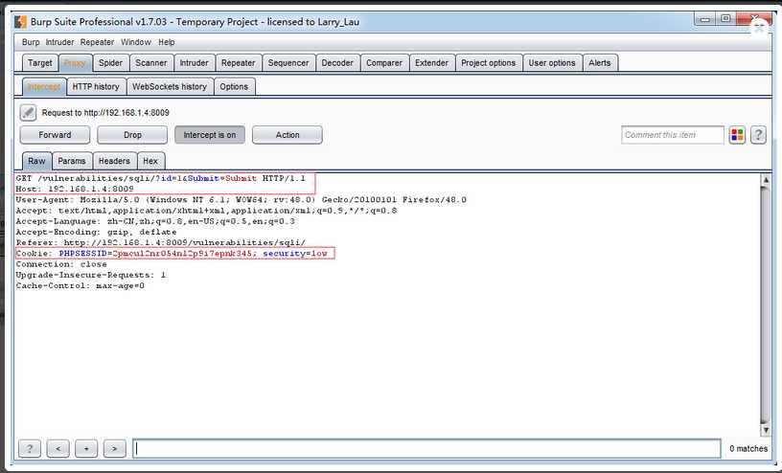Select the HTTP history sub-tab
The width and height of the screenshot is (782, 473).
(x=96, y=87)
